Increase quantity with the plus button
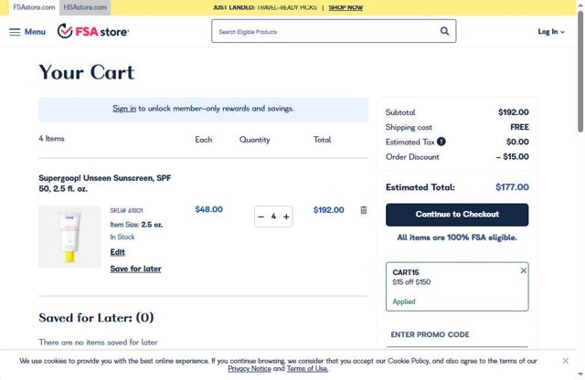 [286, 216]
